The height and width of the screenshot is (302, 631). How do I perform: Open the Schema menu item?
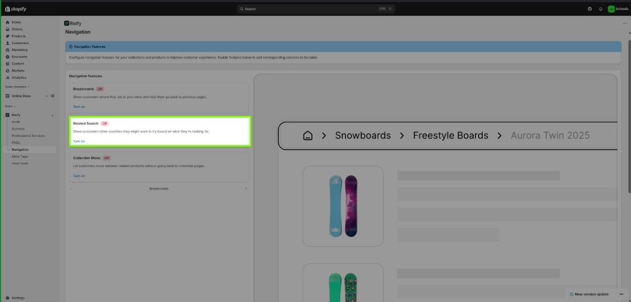click(x=18, y=129)
